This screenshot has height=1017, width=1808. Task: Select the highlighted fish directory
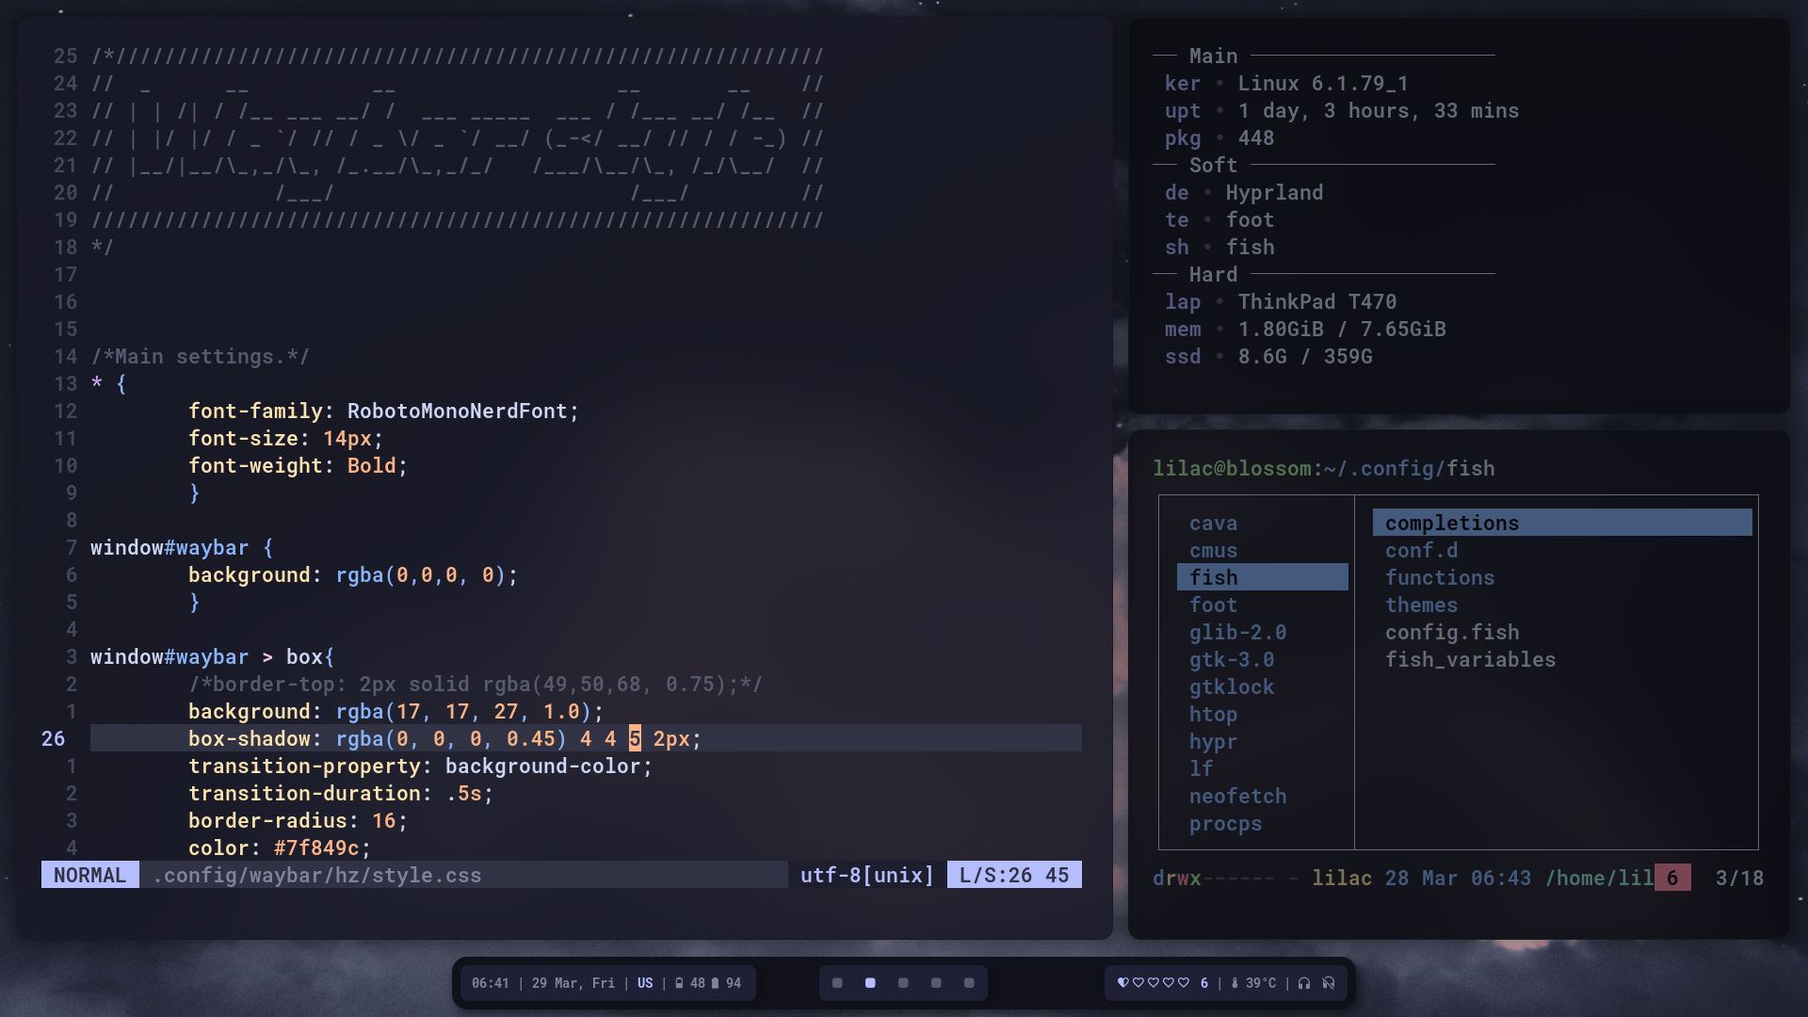click(x=1262, y=577)
